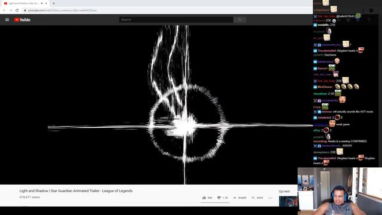This screenshot has height=215, width=382.
Task: Share the Star Guardian trailer
Action: [x=240, y=198]
